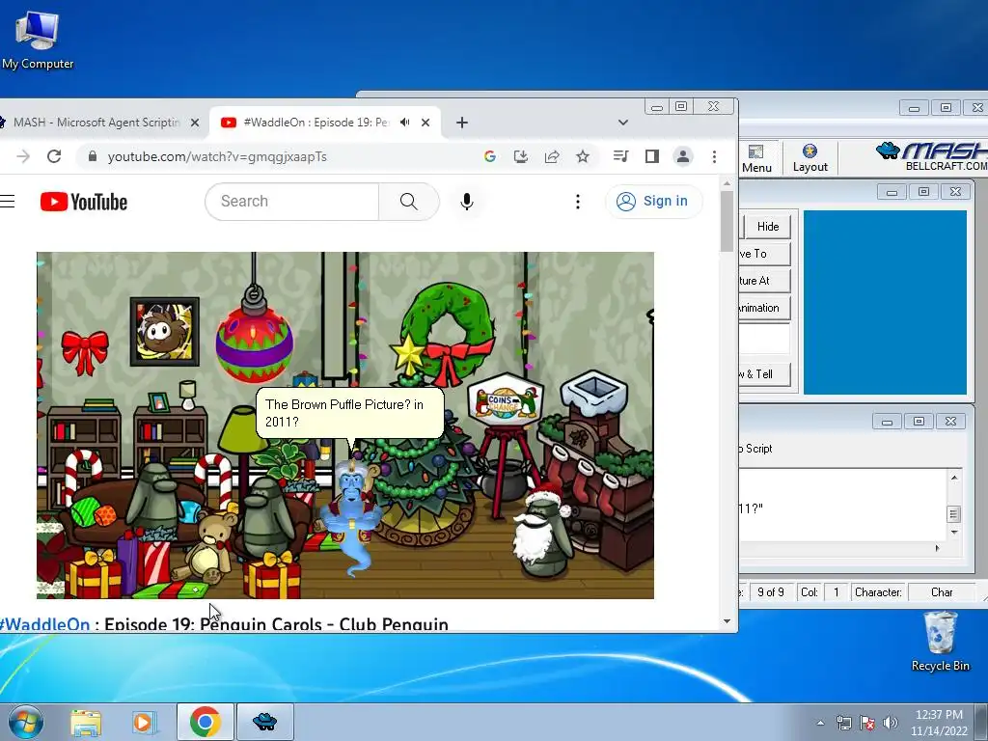Click the Character status label
Screen dimensions: 988x741
[878, 592]
